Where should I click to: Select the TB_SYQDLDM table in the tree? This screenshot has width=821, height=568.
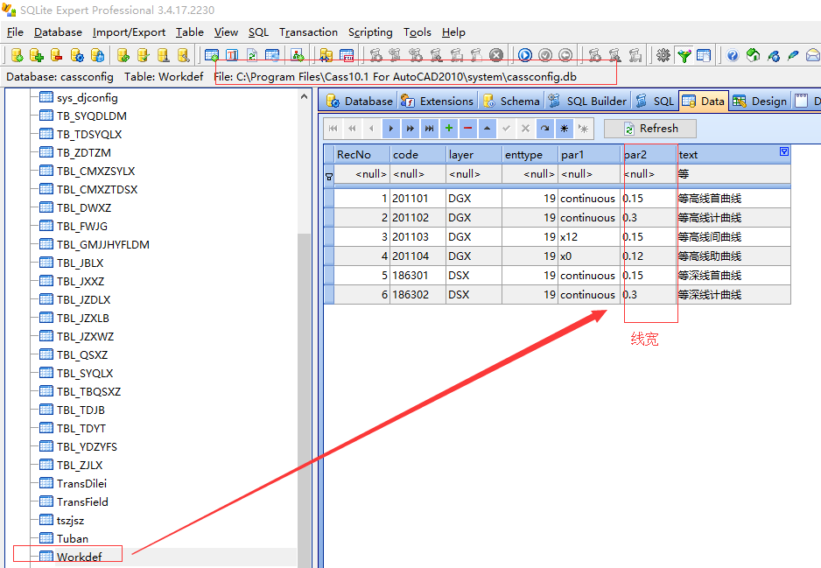coord(91,116)
